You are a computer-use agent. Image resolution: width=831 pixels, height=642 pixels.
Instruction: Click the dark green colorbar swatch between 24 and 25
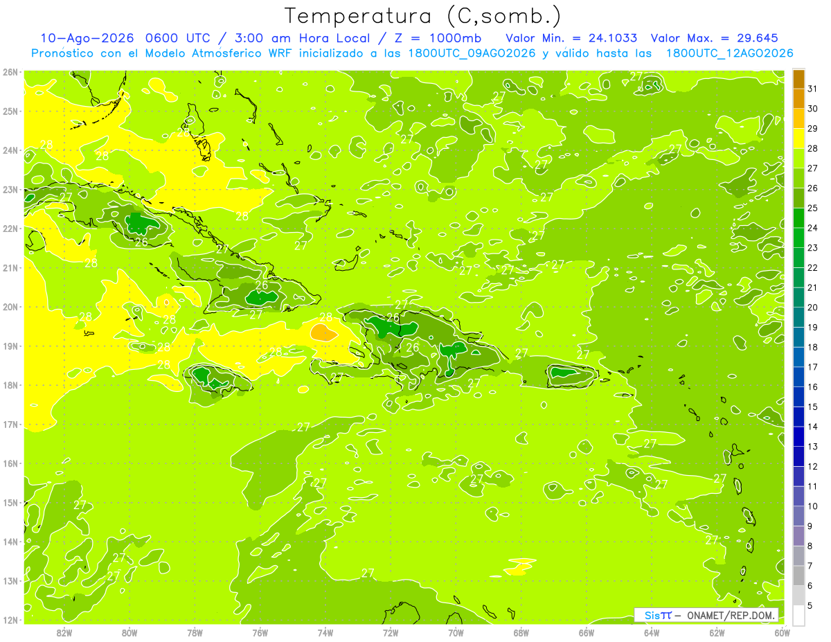798,218
